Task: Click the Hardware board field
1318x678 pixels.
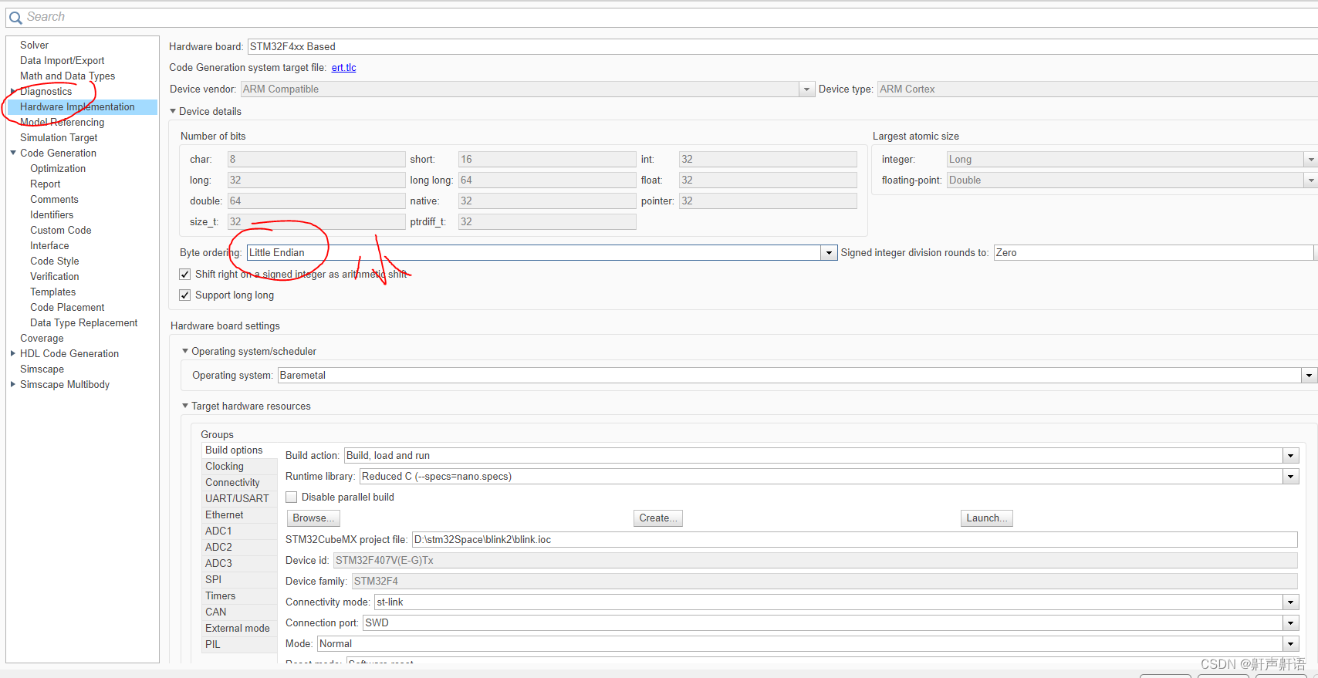Action: (782, 46)
